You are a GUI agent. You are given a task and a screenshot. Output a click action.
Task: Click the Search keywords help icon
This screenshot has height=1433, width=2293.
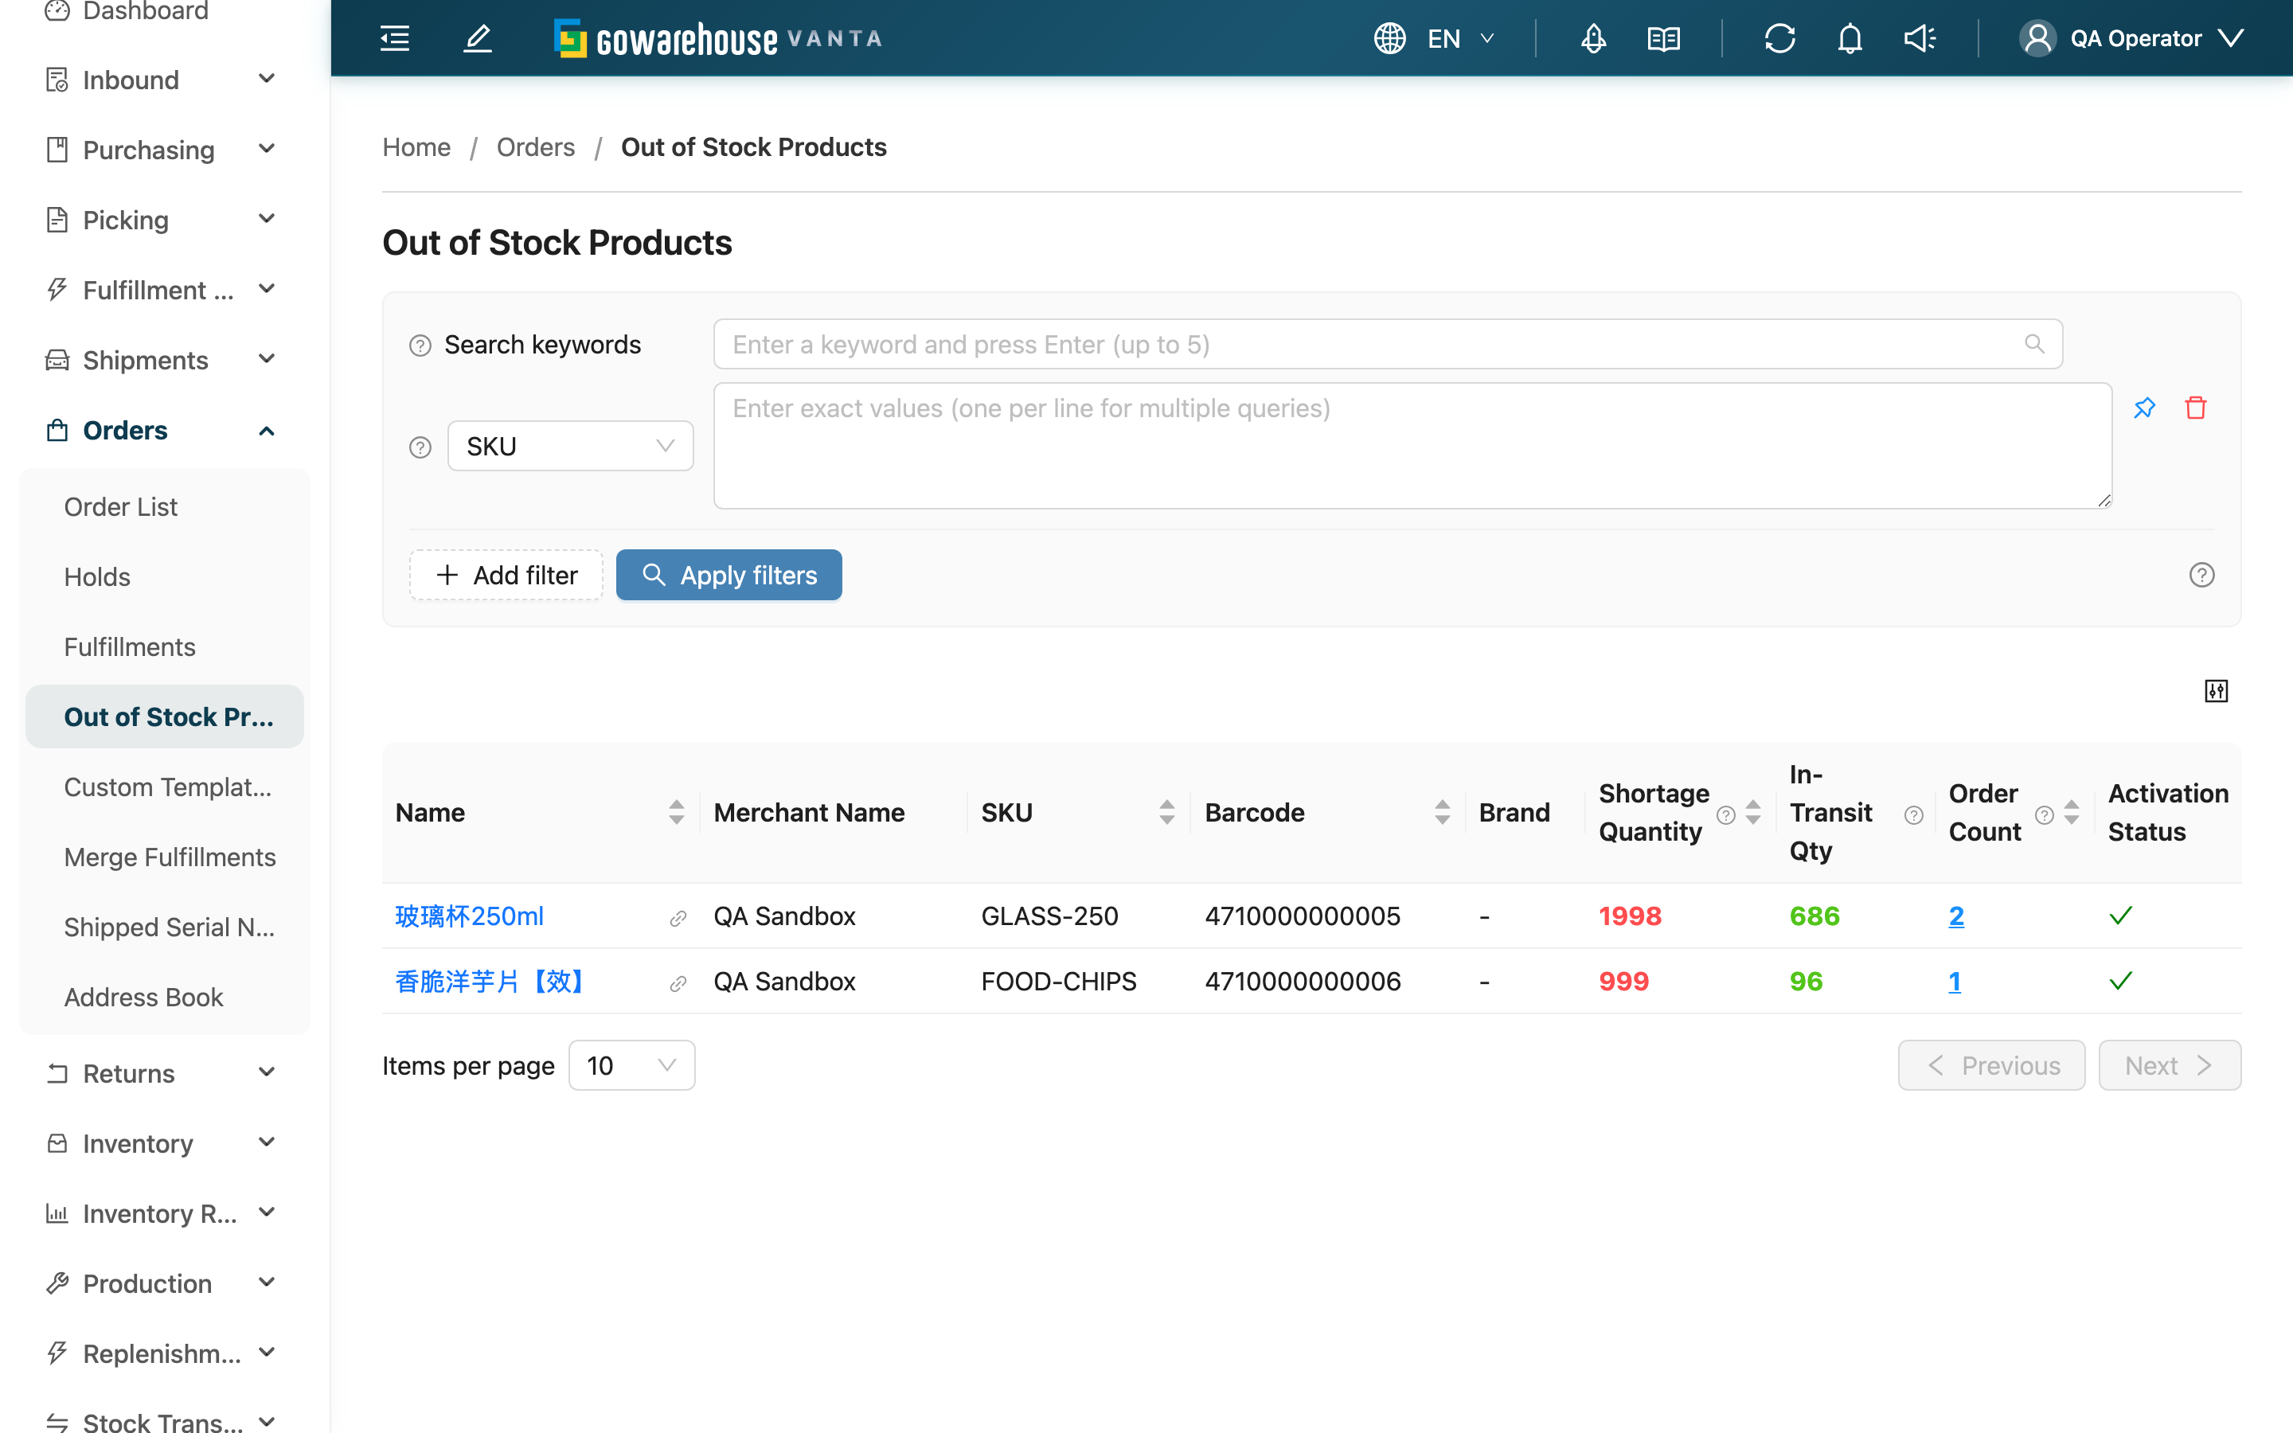tap(420, 346)
